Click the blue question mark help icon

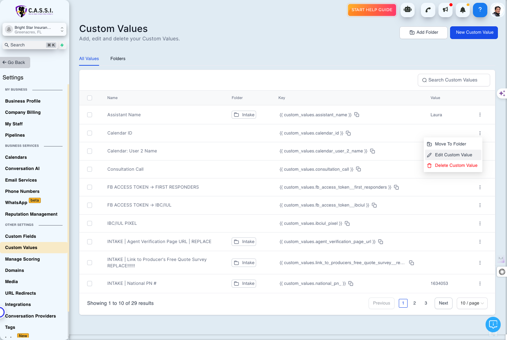tap(480, 10)
